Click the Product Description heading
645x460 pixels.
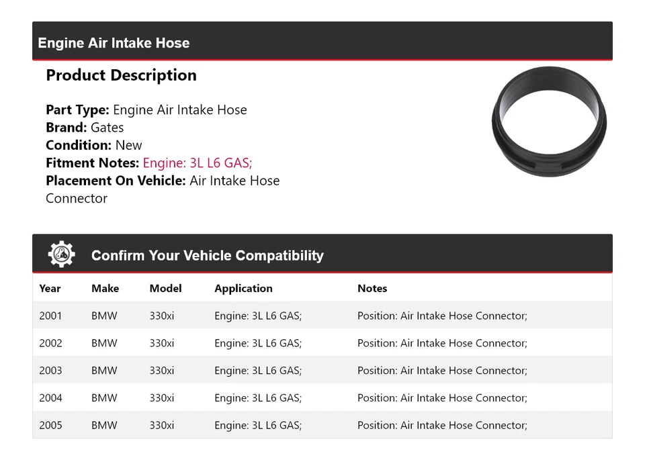pyautogui.click(x=121, y=75)
